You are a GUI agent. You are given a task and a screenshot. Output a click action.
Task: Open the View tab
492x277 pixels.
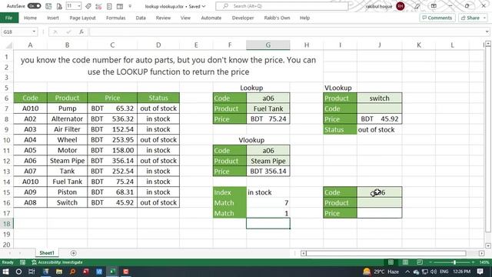coord(185,18)
